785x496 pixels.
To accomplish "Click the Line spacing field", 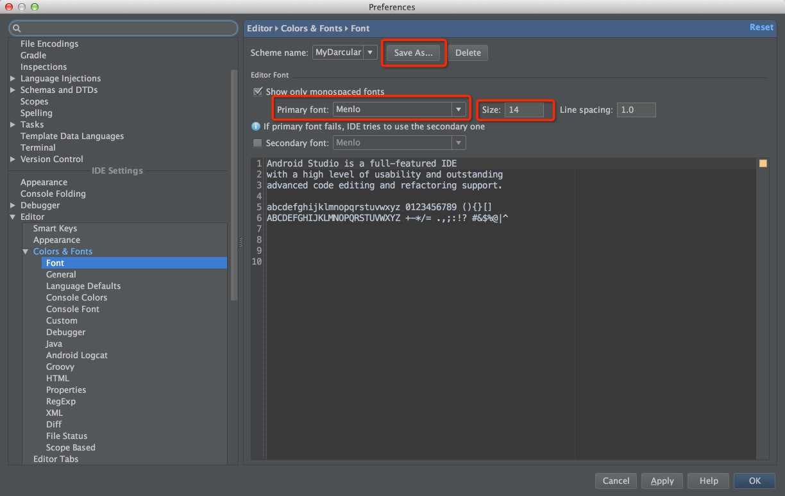I will pos(636,110).
